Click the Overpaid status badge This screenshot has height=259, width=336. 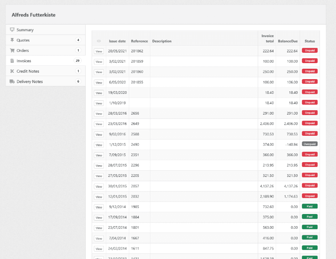[310, 144]
